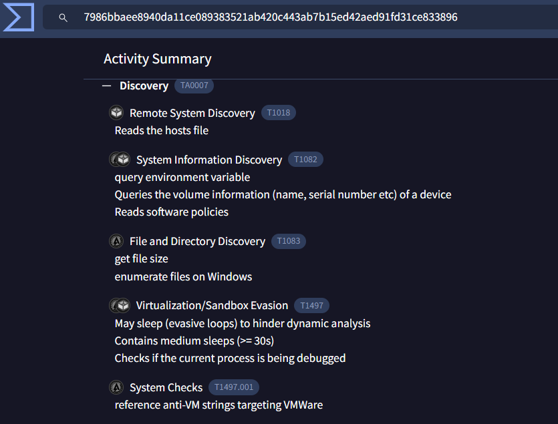Click 'Reads software policies' text
The image size is (558, 424).
click(x=172, y=212)
